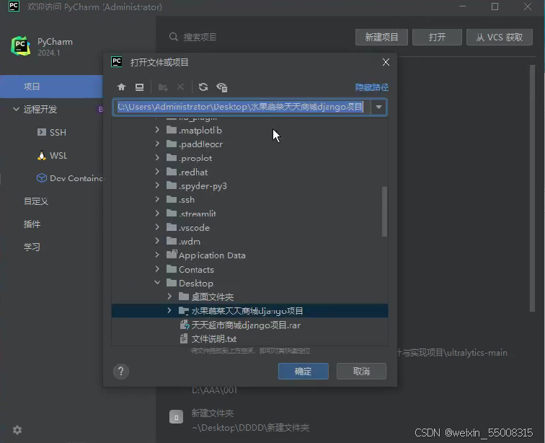The width and height of the screenshot is (545, 443).
Task: Expand the .spyder-py3 folder
Action: pyautogui.click(x=157, y=185)
